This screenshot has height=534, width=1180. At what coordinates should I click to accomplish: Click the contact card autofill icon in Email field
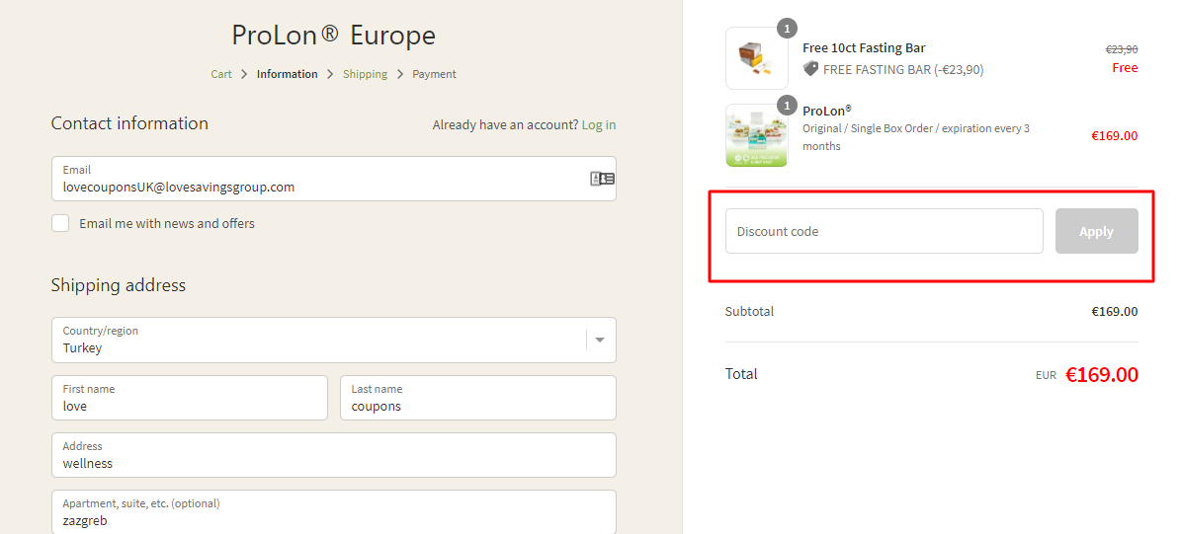[601, 179]
